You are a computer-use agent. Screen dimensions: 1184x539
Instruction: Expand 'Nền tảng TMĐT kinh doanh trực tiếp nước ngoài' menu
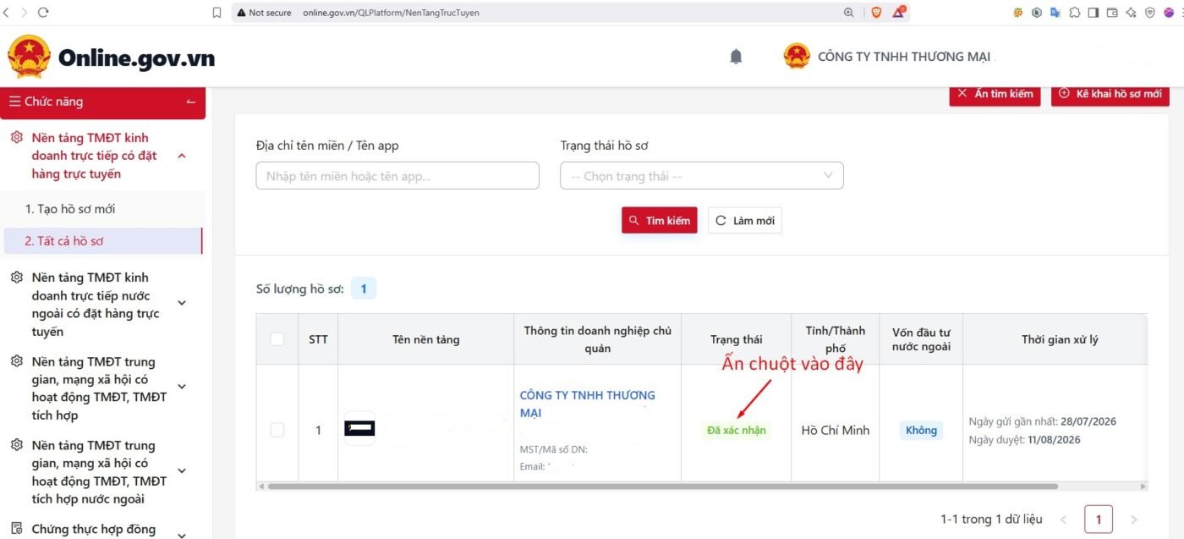point(181,303)
